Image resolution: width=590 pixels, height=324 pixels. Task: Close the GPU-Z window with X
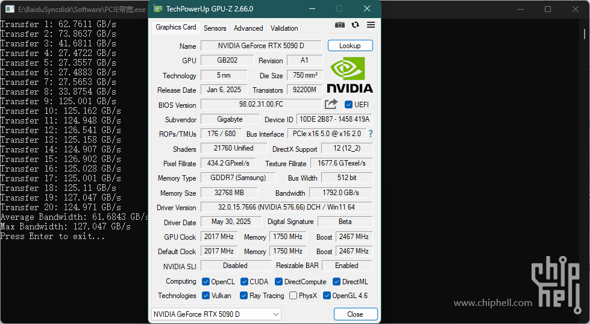coord(367,8)
